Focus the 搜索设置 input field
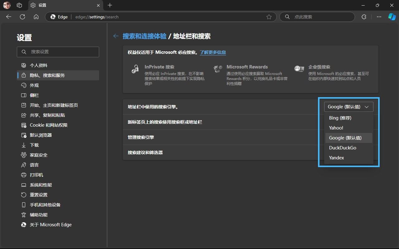Viewport: 399px width, 249px height. coord(58,52)
